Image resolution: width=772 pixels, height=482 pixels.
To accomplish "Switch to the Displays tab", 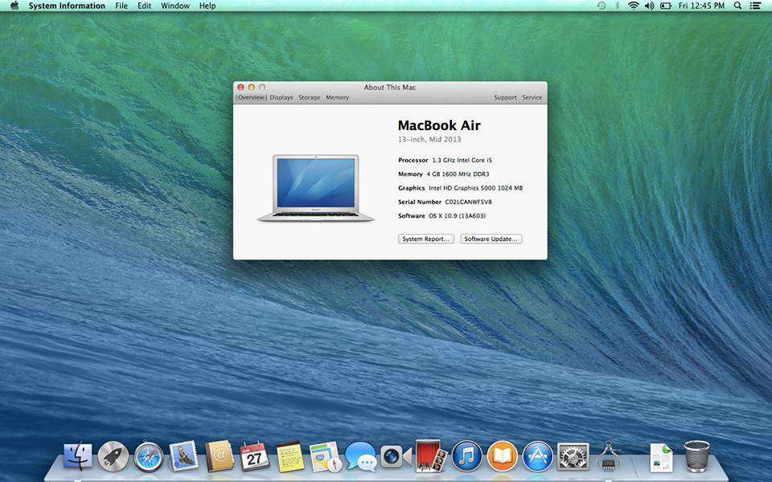I will tap(281, 97).
